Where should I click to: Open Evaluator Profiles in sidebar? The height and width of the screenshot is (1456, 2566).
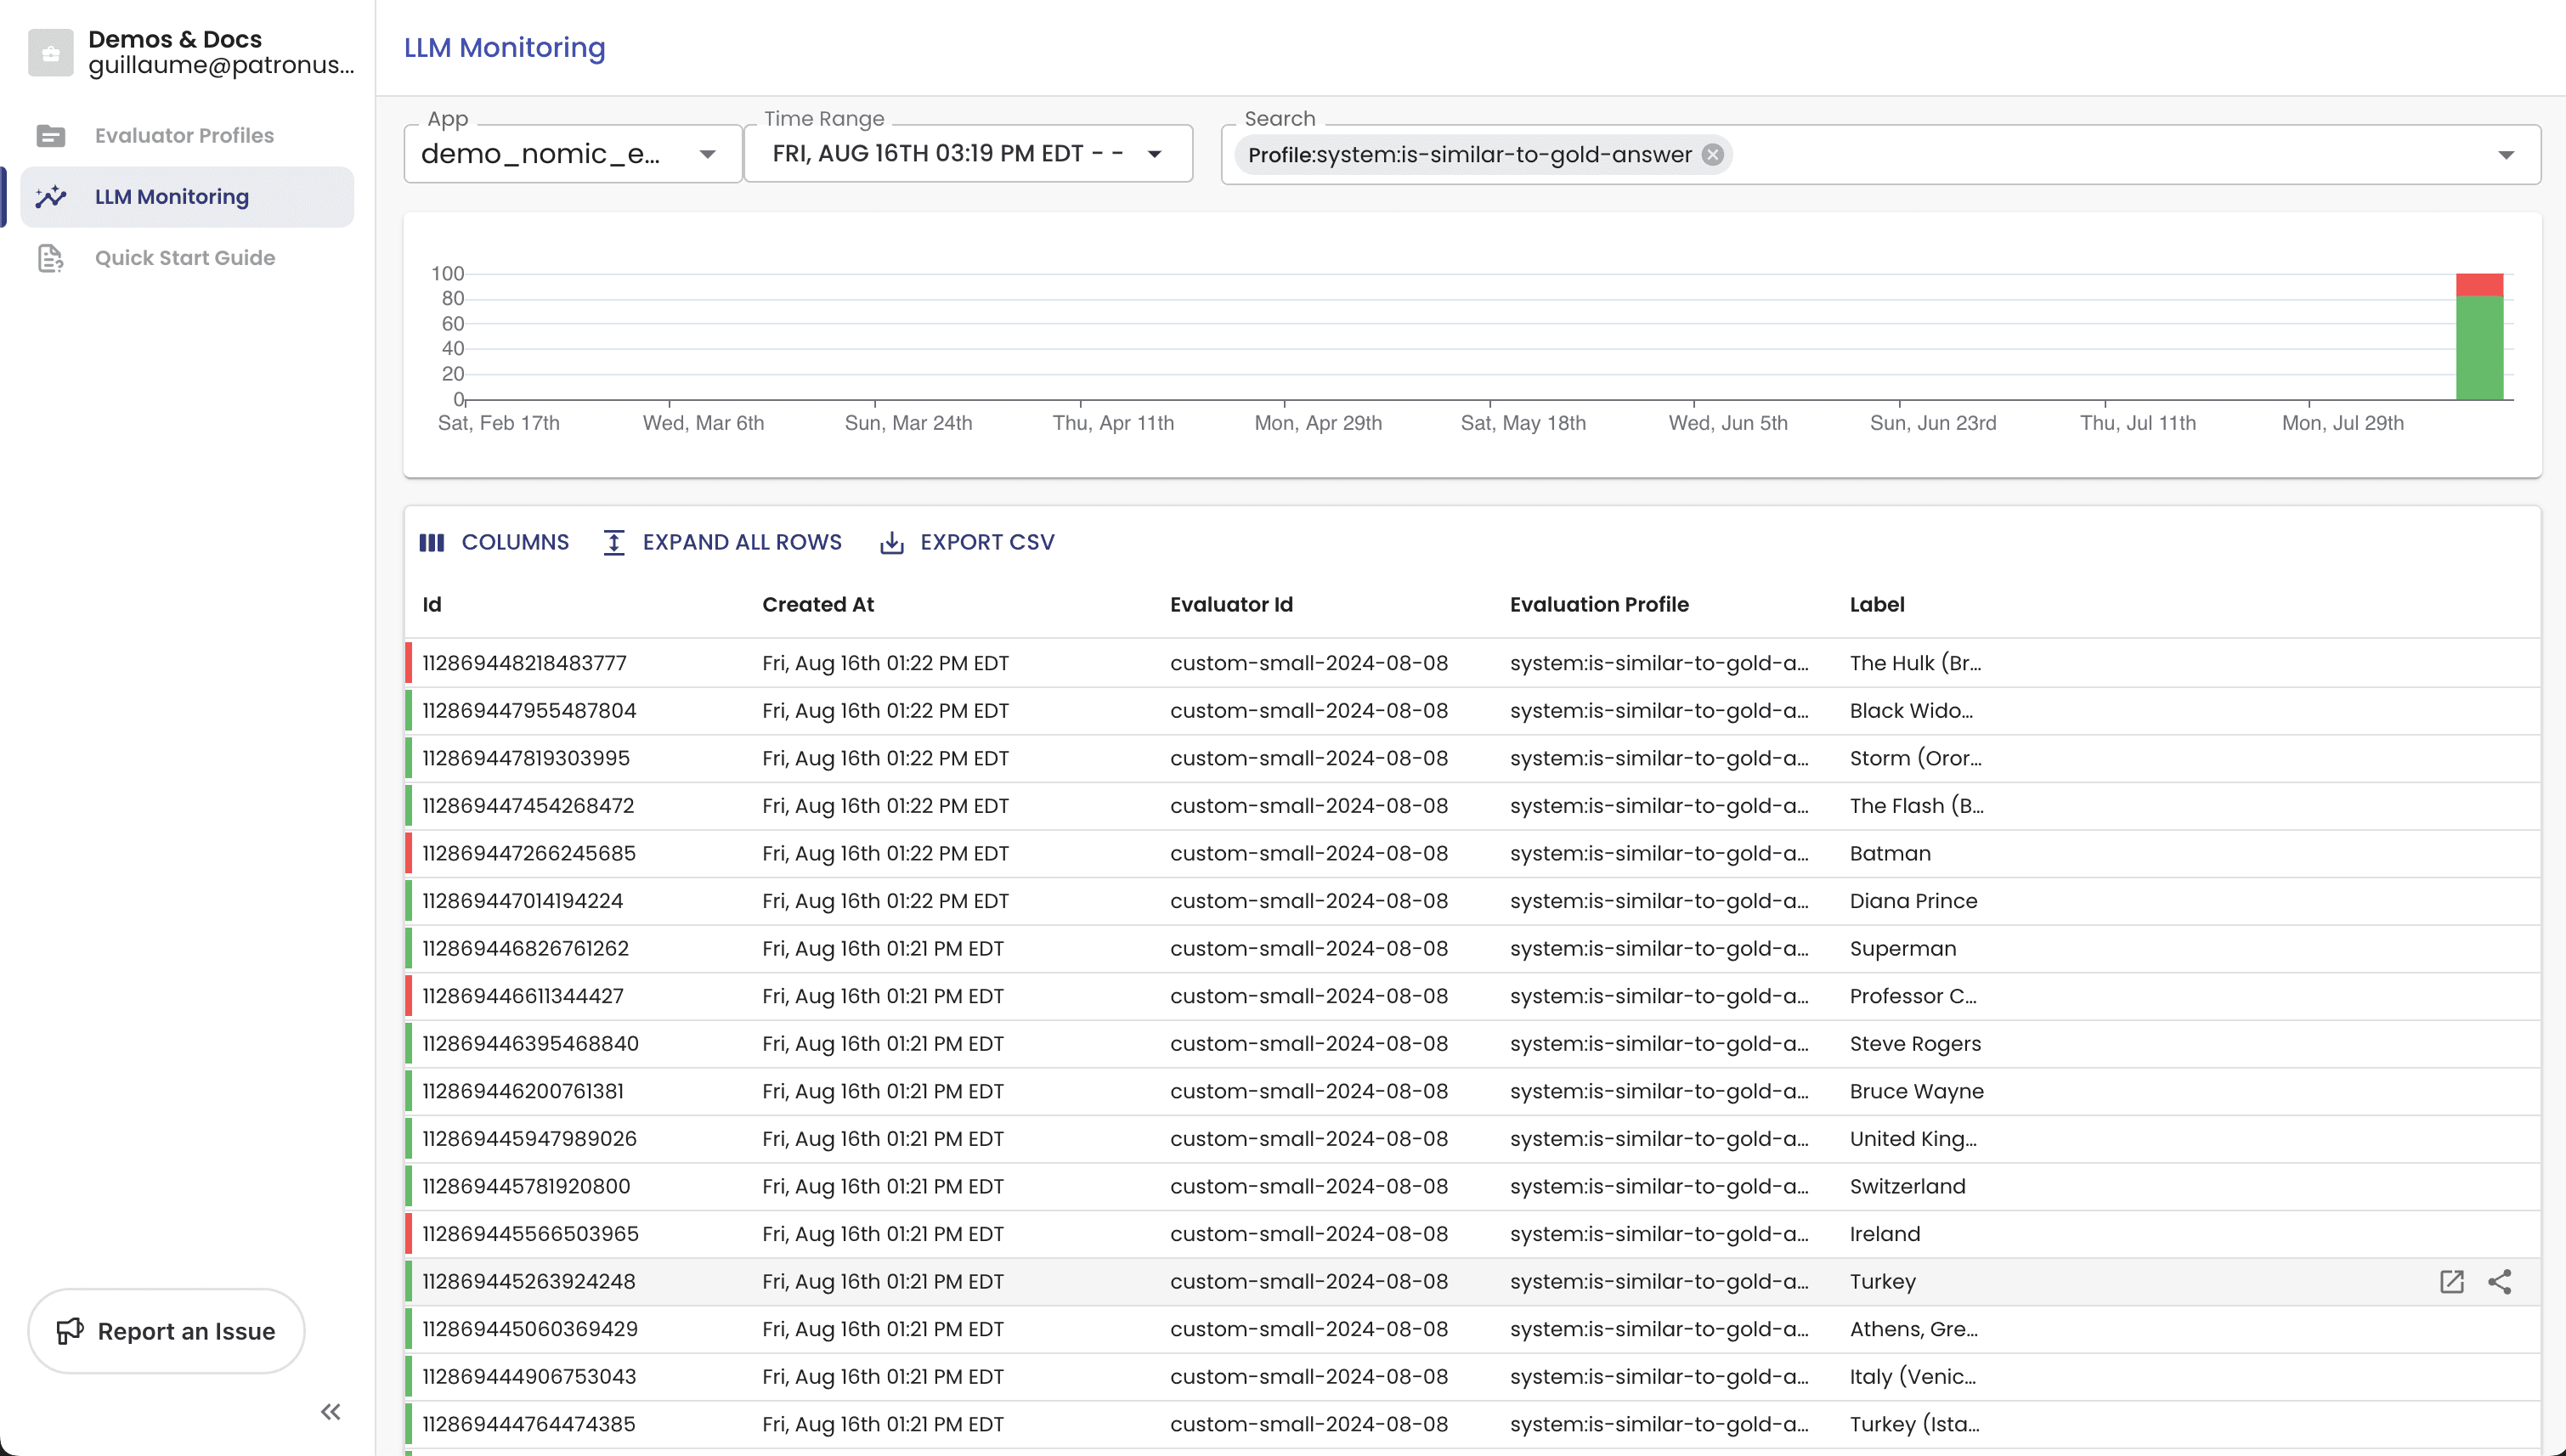187,135
